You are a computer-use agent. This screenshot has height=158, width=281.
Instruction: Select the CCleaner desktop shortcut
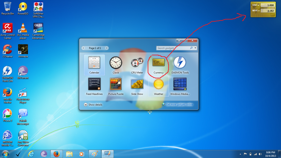pos(7,51)
